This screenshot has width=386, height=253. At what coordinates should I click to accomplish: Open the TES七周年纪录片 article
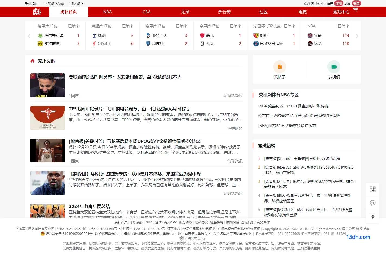pyautogui.click(x=129, y=109)
